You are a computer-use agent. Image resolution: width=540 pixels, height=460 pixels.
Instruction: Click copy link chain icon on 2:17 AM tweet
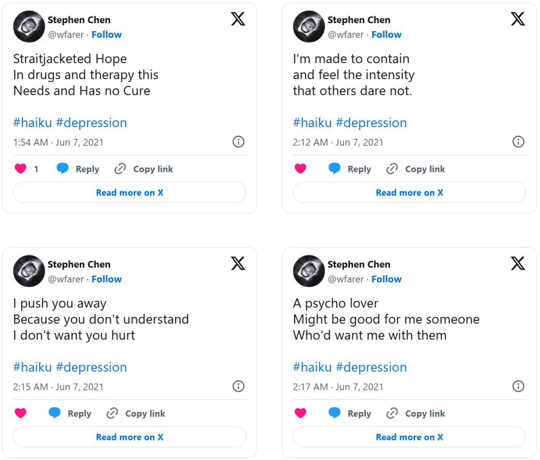(x=392, y=413)
